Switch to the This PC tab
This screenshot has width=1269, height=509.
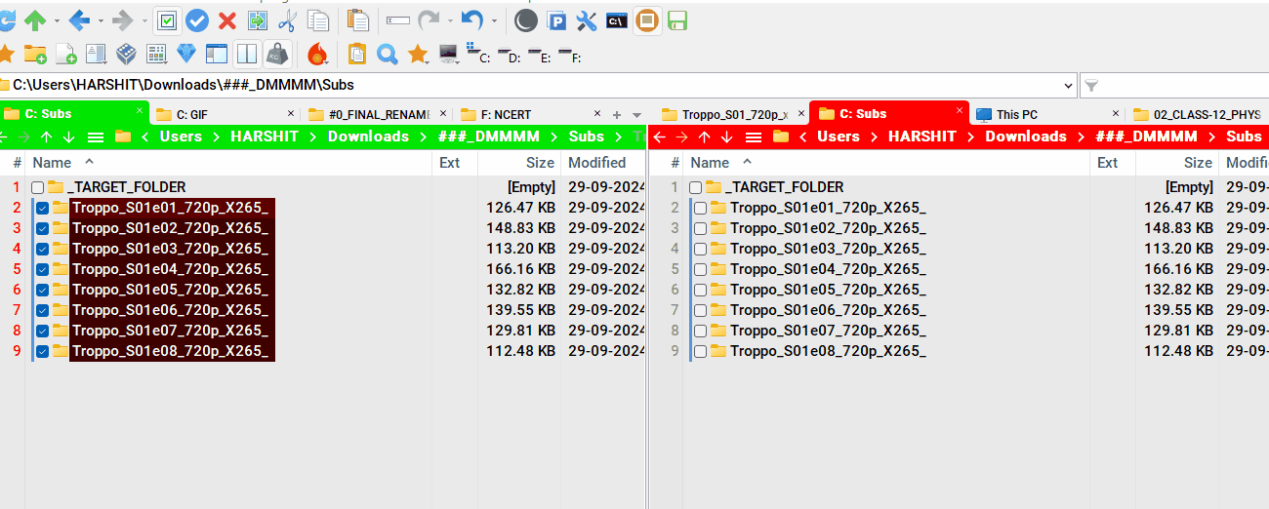1016,114
